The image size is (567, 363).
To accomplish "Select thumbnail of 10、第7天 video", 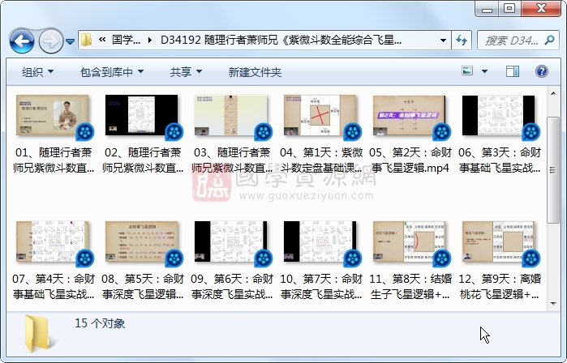I will tap(320, 241).
